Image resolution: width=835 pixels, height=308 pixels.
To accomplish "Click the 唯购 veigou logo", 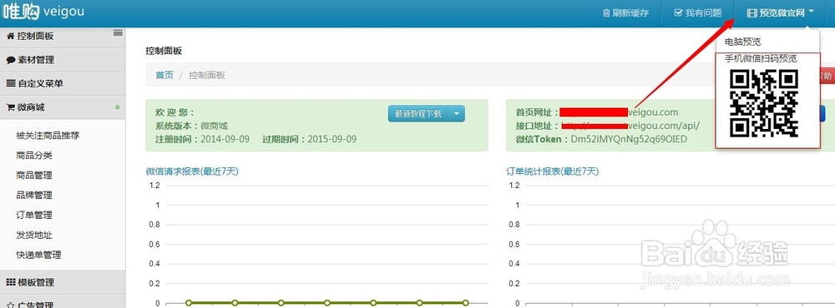I will 43,12.
